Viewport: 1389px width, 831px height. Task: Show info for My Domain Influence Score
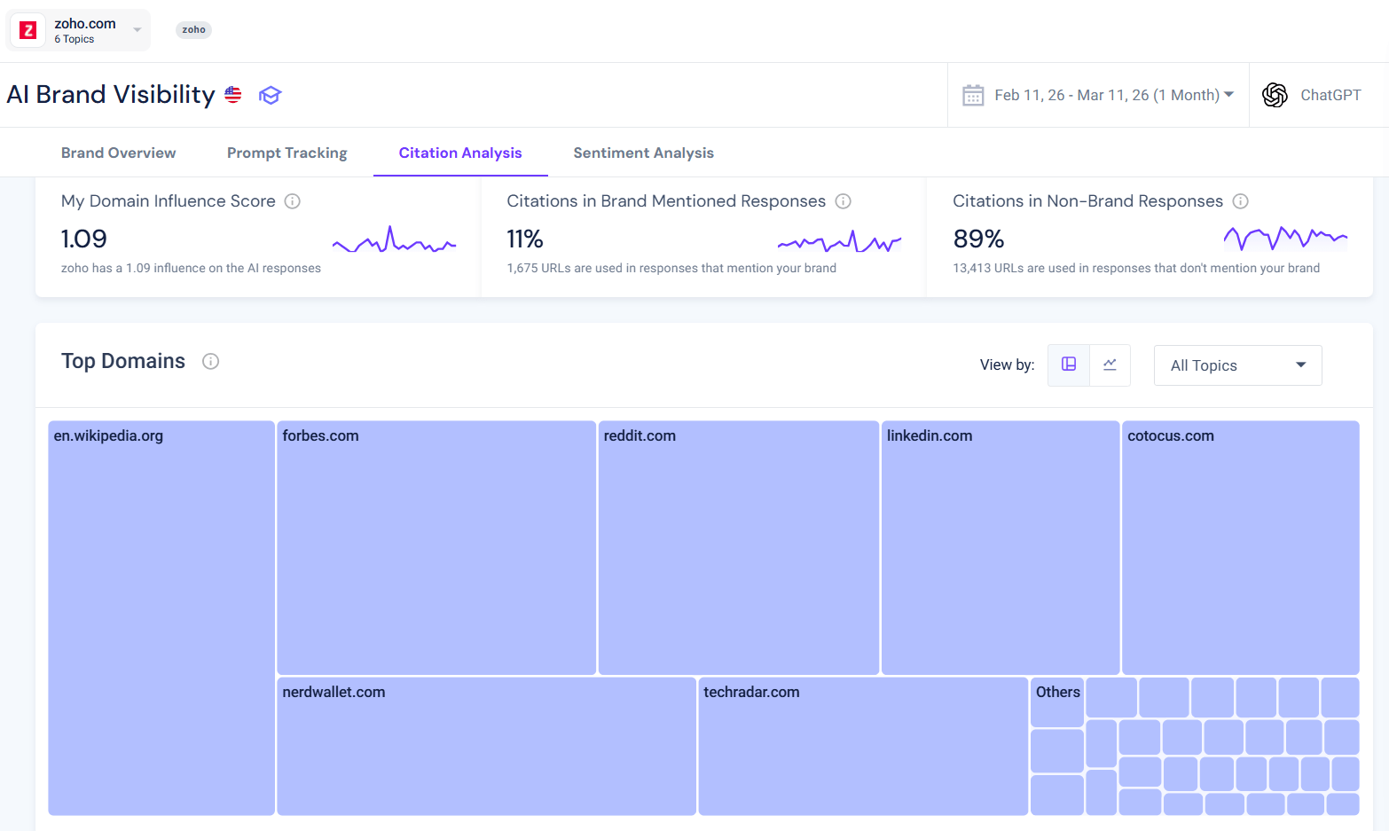coord(292,201)
